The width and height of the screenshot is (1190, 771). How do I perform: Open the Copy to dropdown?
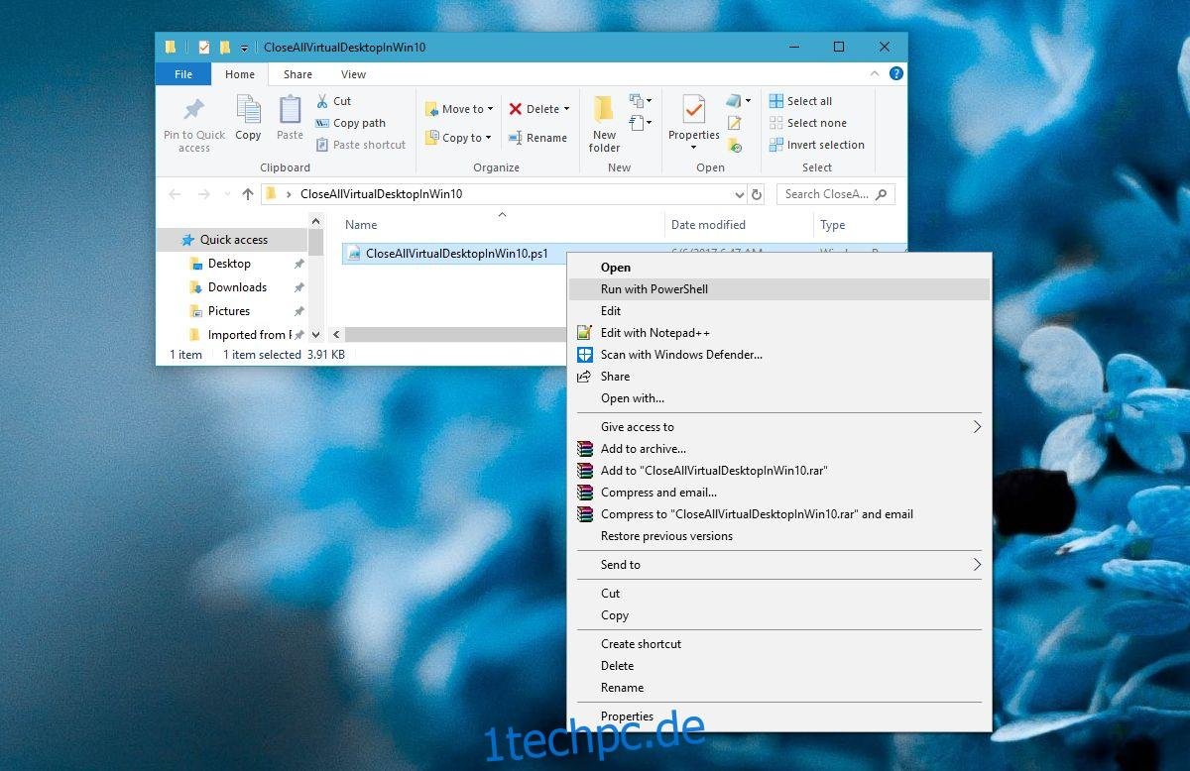point(458,138)
